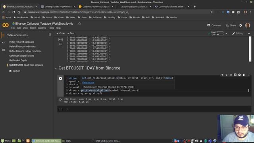
Task: Open the Editing mode dropdown
Action: coord(237,33)
